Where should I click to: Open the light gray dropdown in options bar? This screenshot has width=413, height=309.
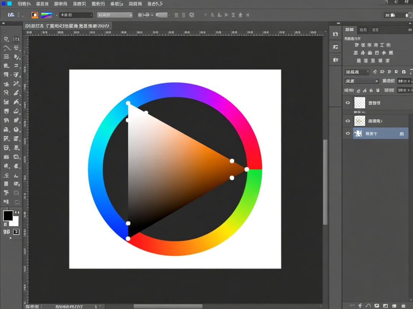click(x=115, y=15)
